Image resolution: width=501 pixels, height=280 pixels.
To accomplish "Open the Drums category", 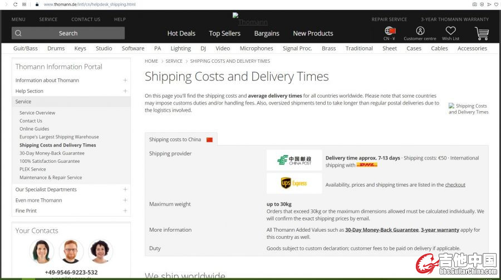I will pos(56,48).
